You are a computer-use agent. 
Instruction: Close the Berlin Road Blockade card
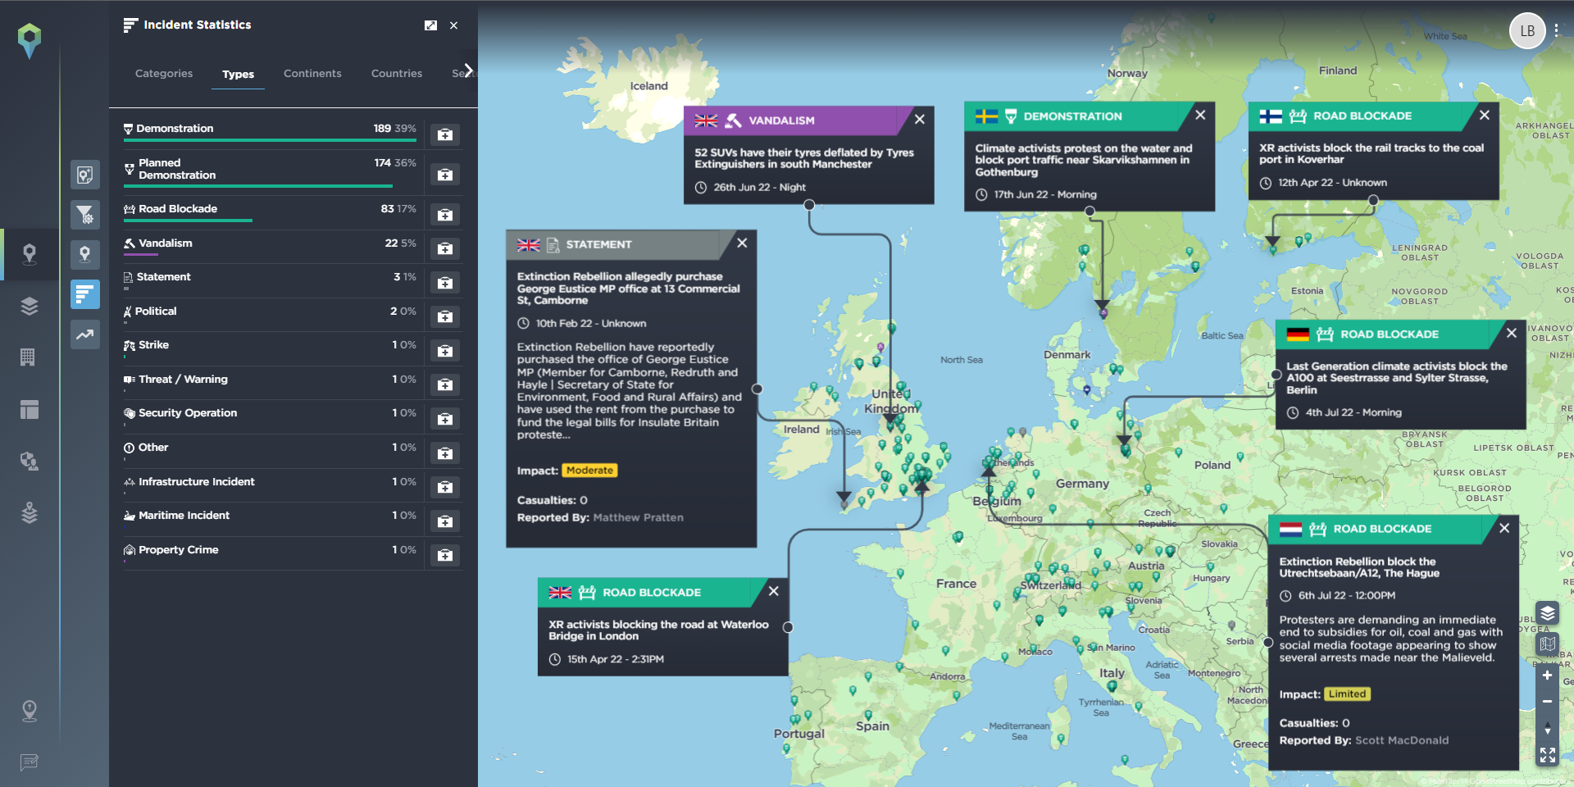1512,333
